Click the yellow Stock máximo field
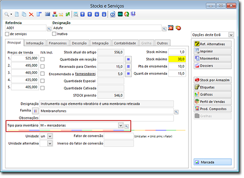Viewport: 244px width, 178px height. 177,59
